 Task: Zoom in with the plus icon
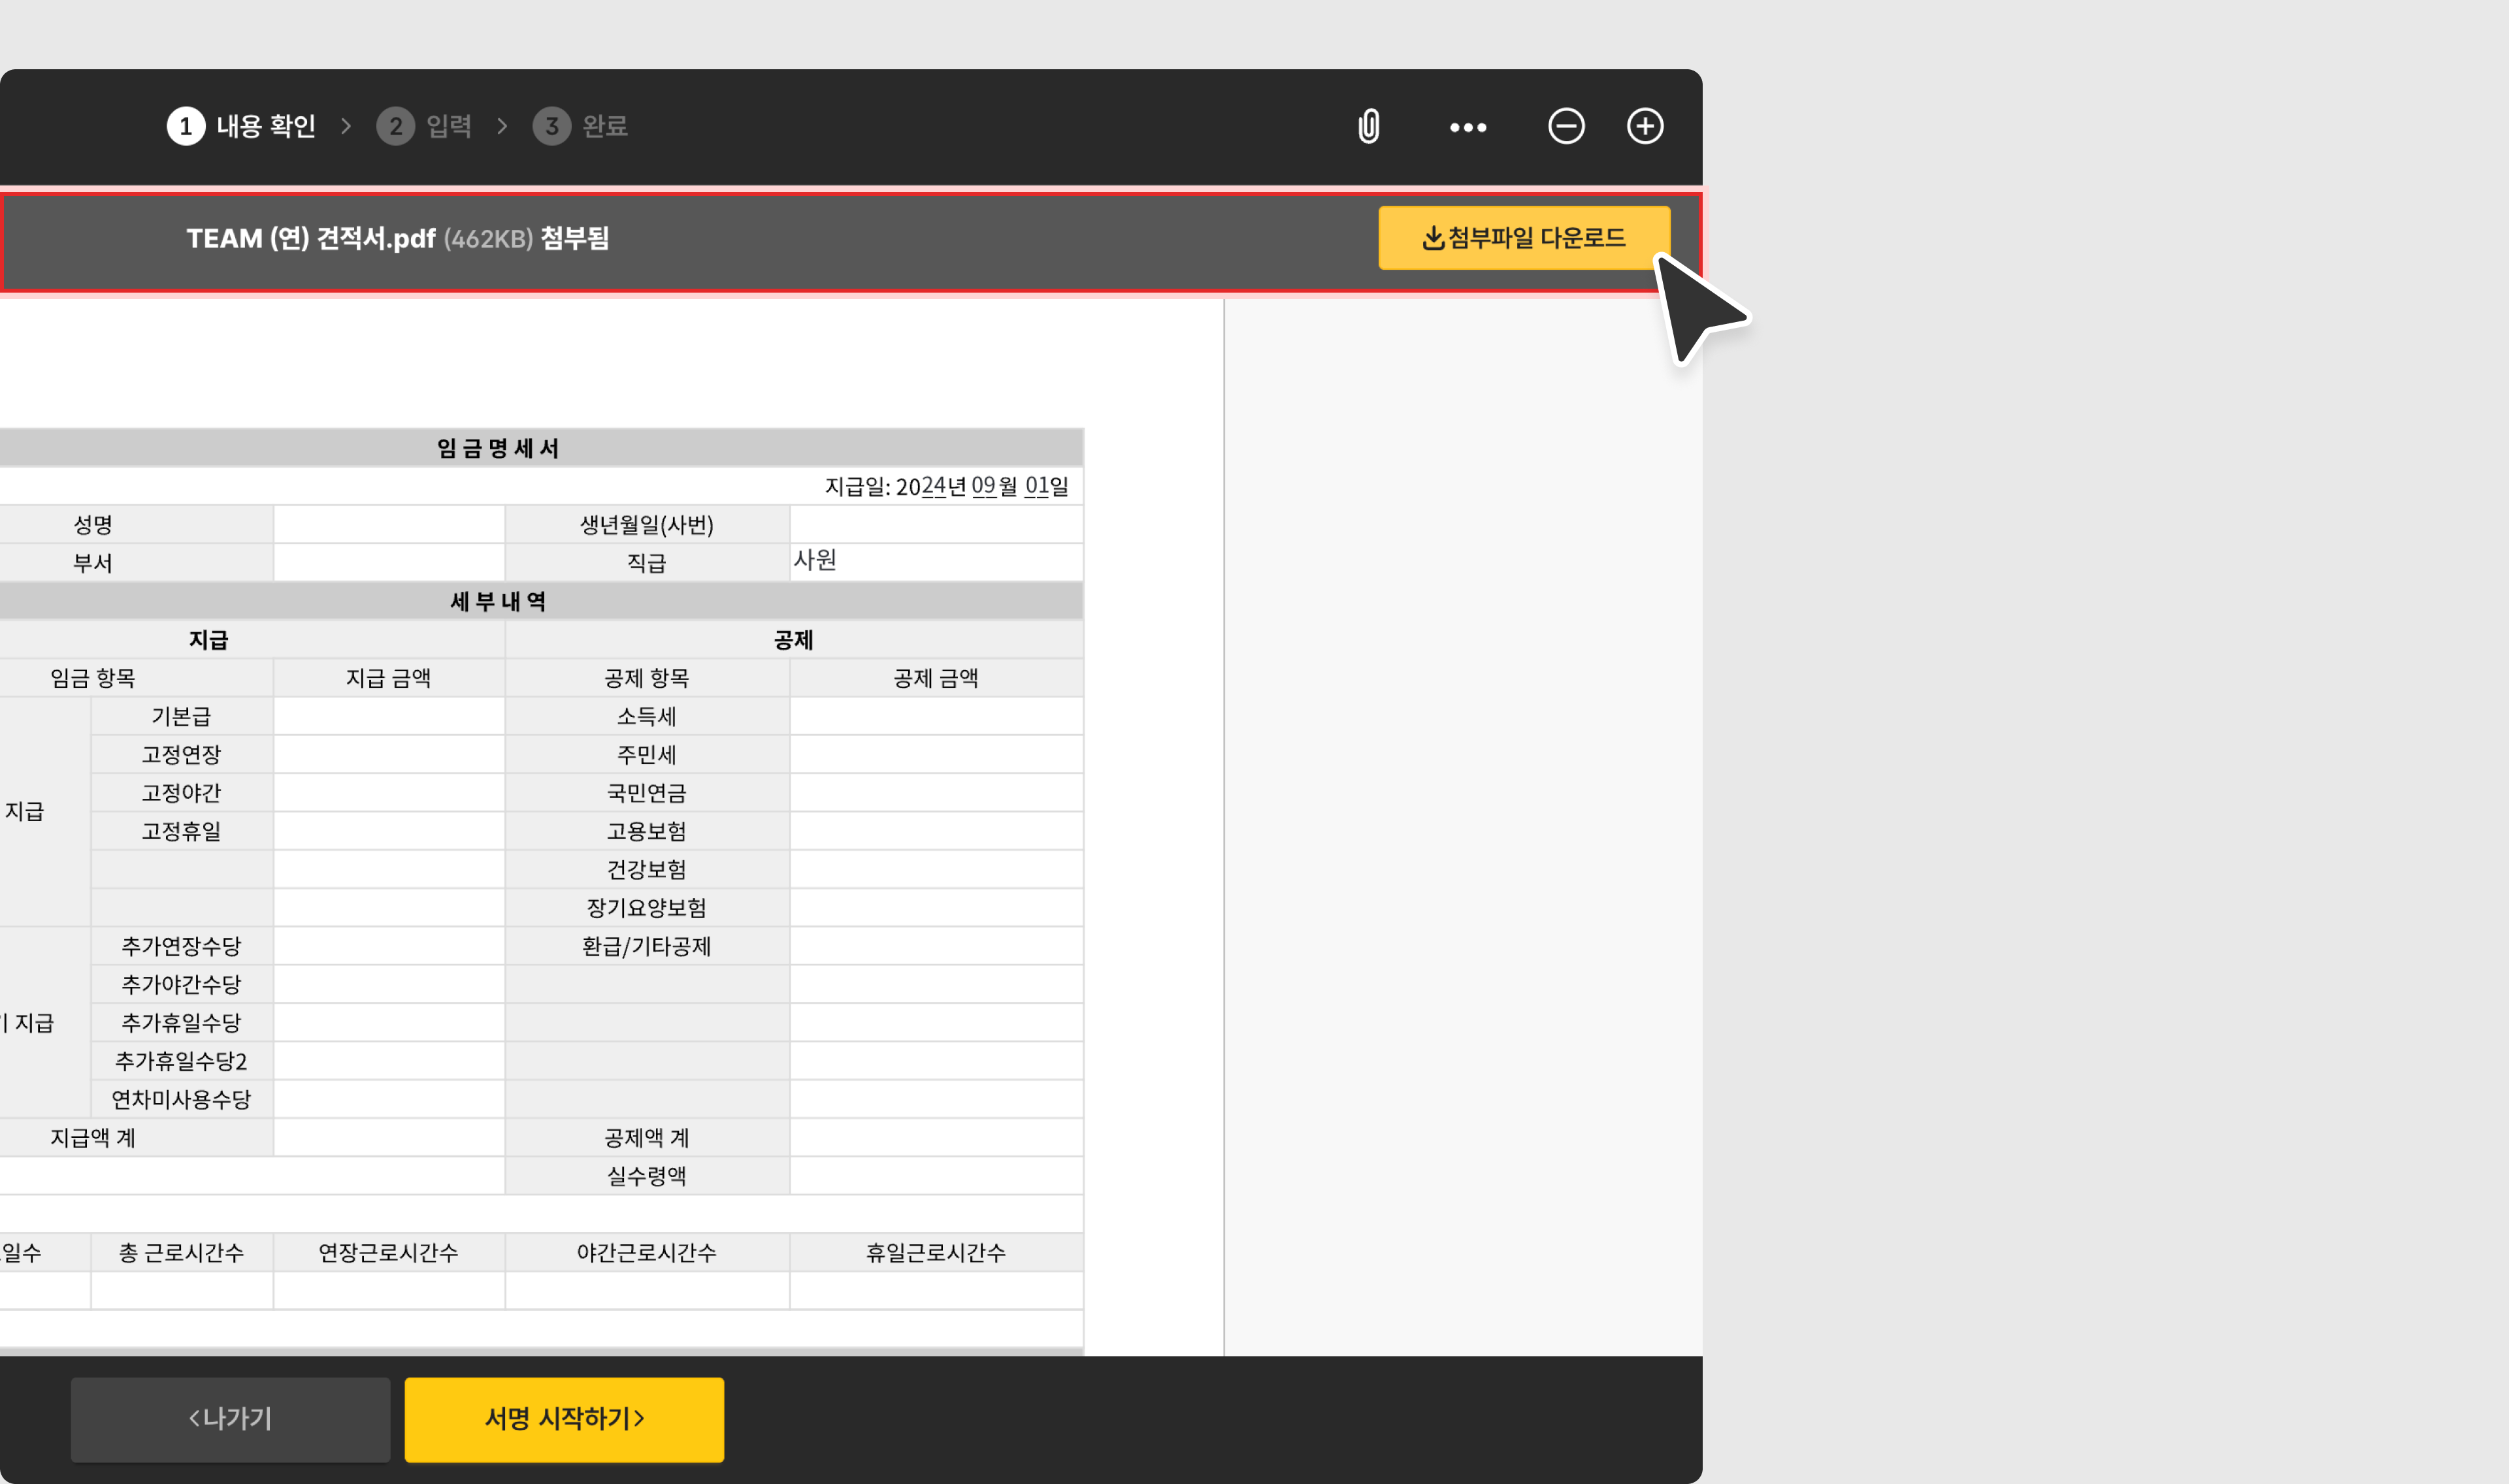pyautogui.click(x=1644, y=126)
